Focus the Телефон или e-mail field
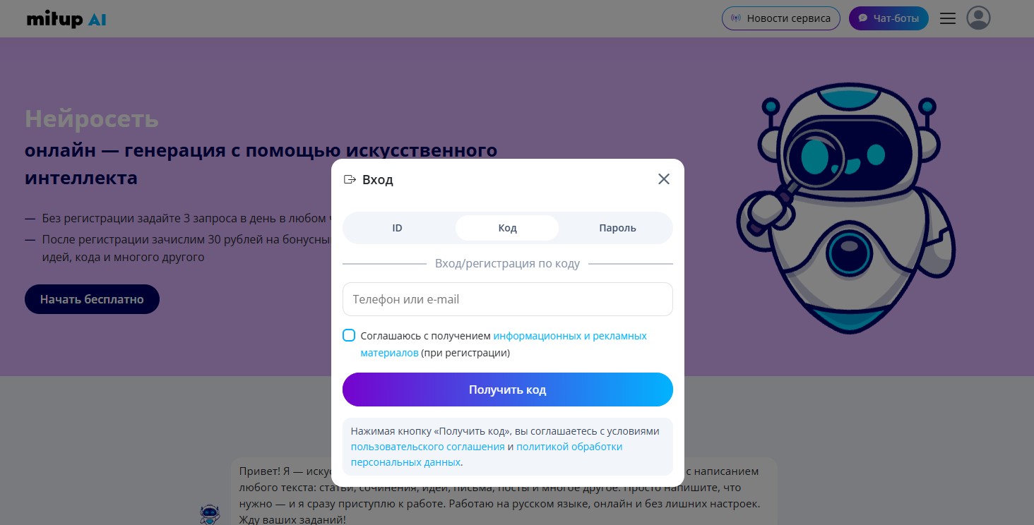Viewport: 1034px width, 525px height. (x=507, y=299)
